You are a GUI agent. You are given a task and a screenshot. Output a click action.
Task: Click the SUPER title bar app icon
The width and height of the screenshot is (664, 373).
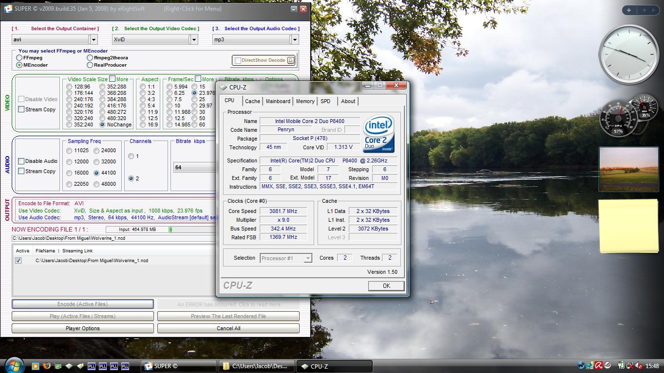pyautogui.click(x=7, y=9)
